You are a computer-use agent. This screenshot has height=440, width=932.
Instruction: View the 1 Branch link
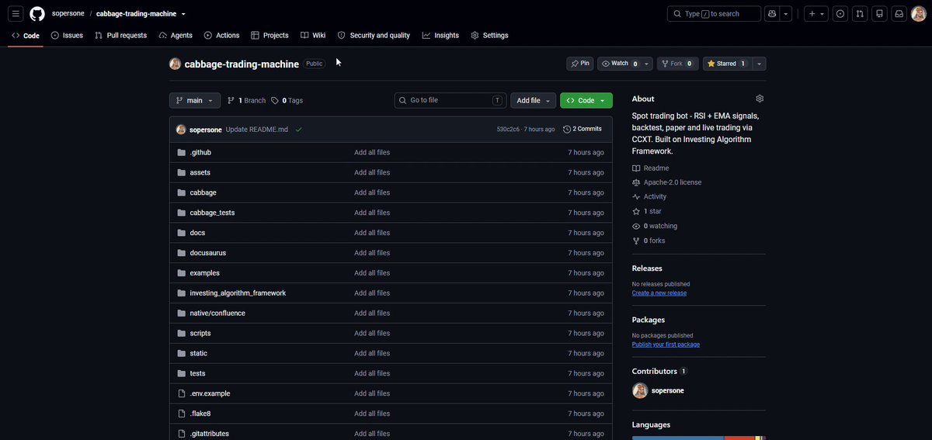tap(246, 101)
